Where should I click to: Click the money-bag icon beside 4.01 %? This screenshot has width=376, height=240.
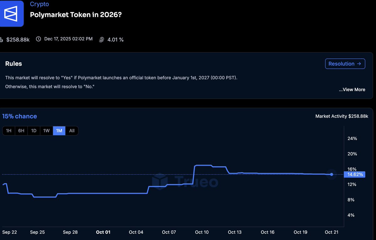tap(102, 40)
